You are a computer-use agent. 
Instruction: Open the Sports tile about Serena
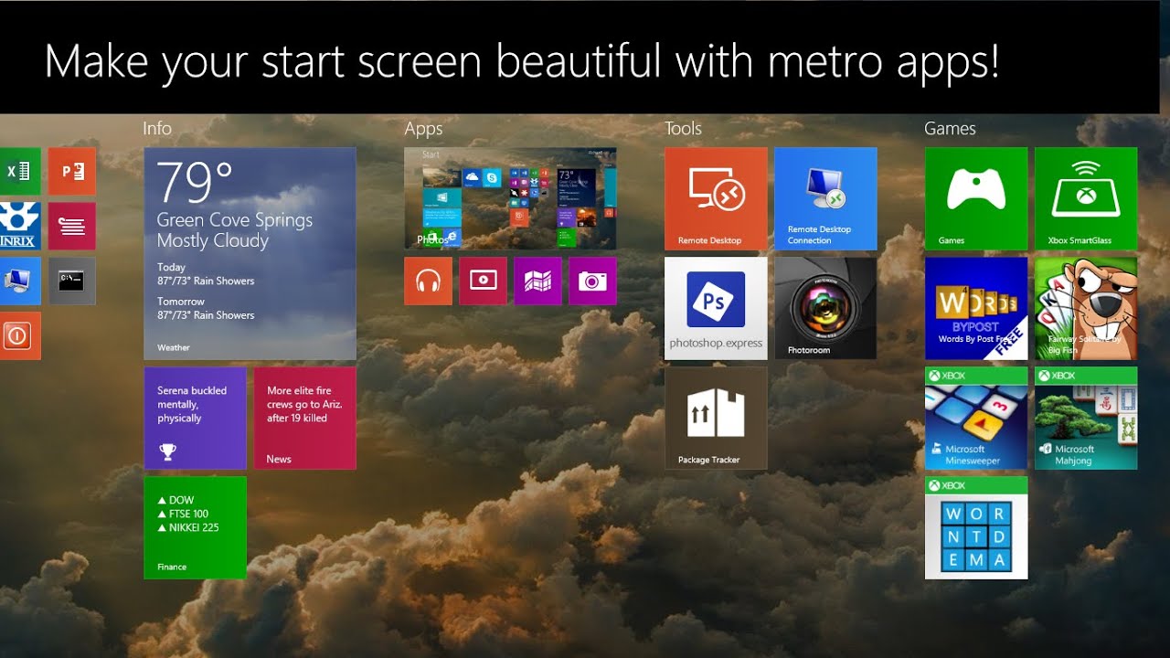point(195,418)
